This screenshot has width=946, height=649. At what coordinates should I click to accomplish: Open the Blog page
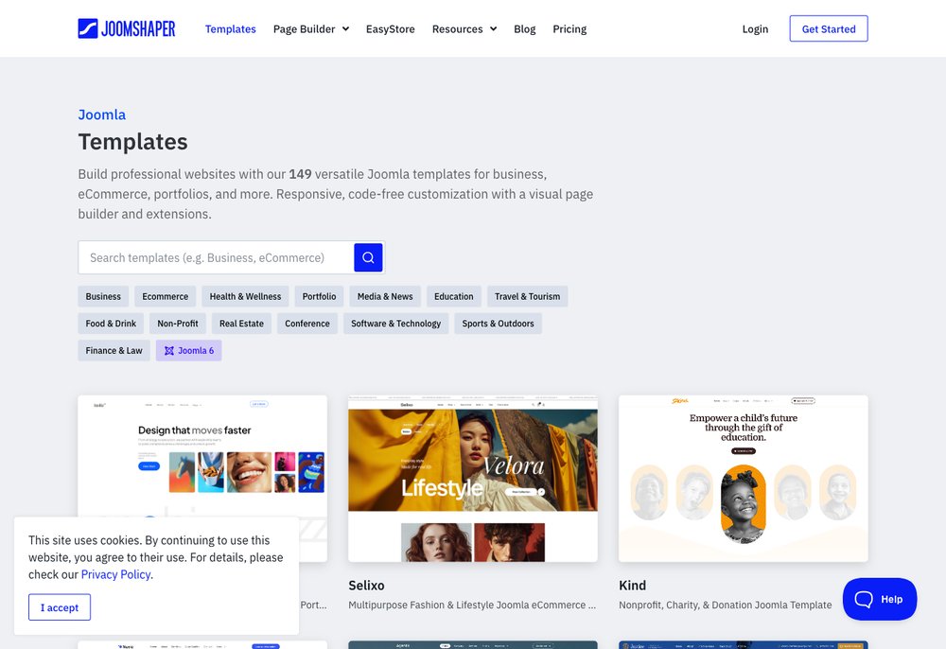[525, 29]
